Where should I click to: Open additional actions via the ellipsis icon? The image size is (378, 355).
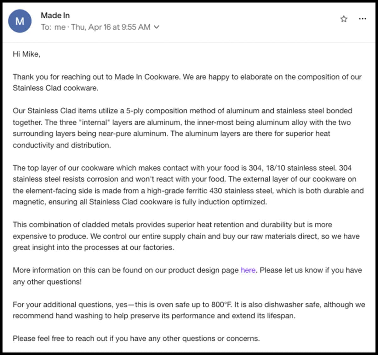click(363, 19)
